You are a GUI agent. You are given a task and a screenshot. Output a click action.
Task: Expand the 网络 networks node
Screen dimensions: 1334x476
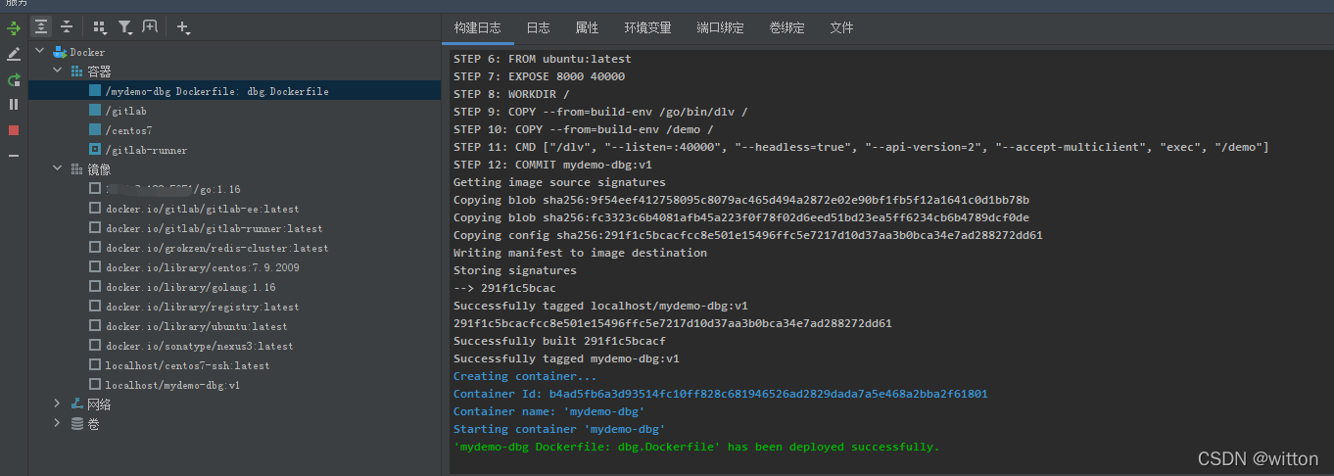(58, 405)
